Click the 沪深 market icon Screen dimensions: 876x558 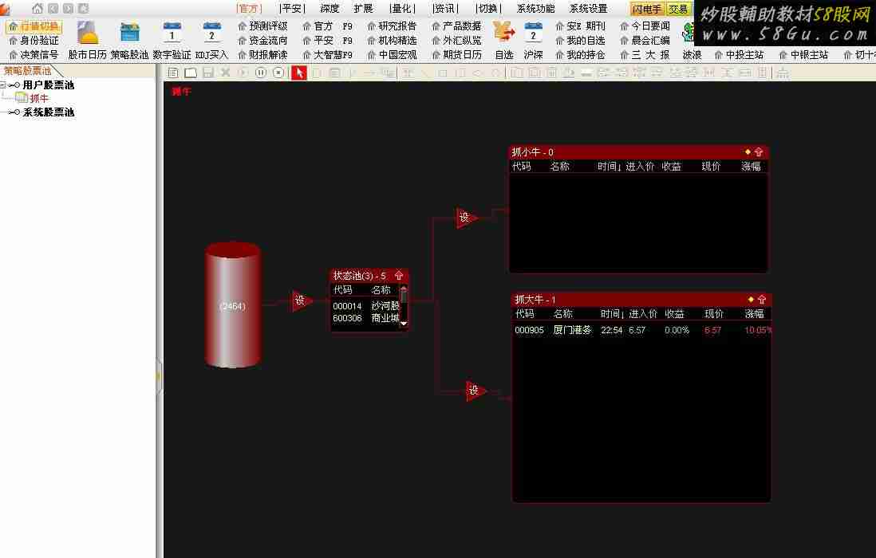tap(533, 33)
